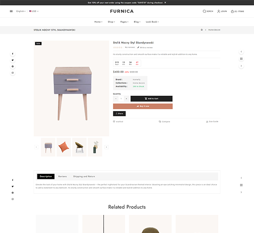254x233 pixels.
Task: Click the Add to Cart button
Action: [152, 99]
